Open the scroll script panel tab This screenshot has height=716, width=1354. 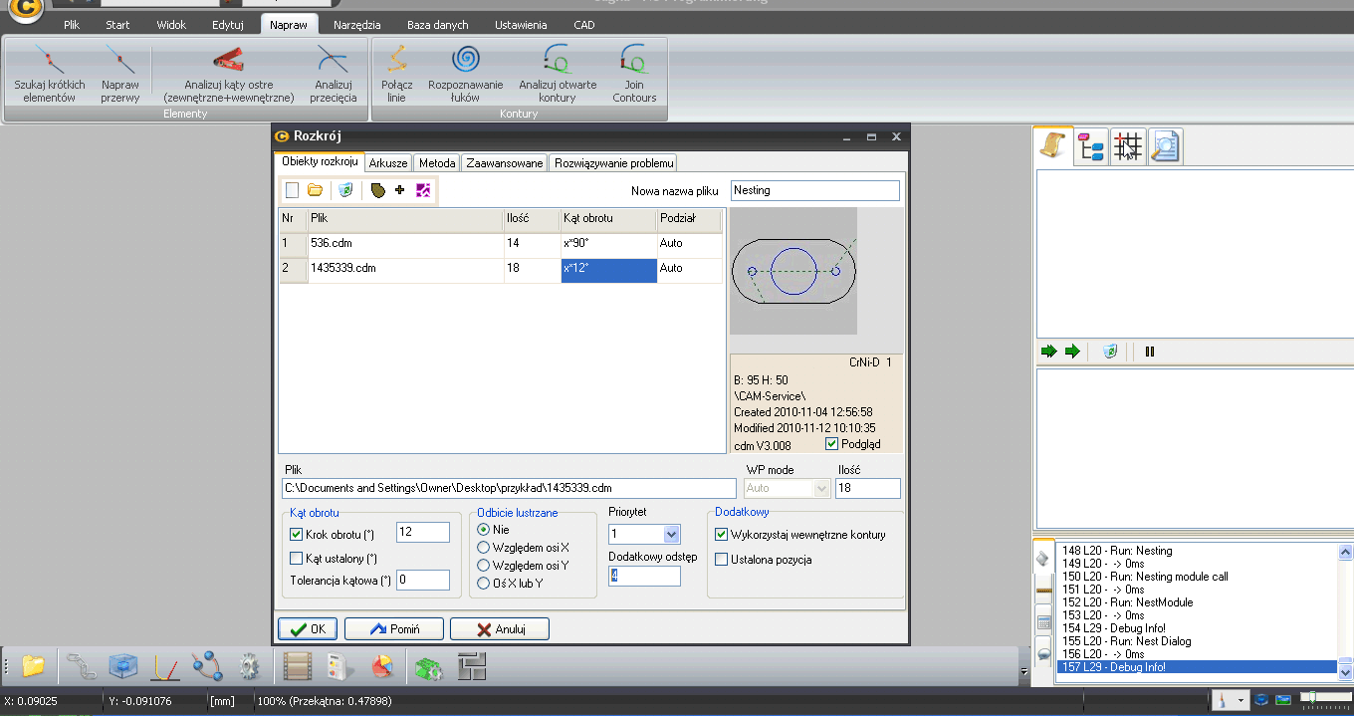[1050, 147]
